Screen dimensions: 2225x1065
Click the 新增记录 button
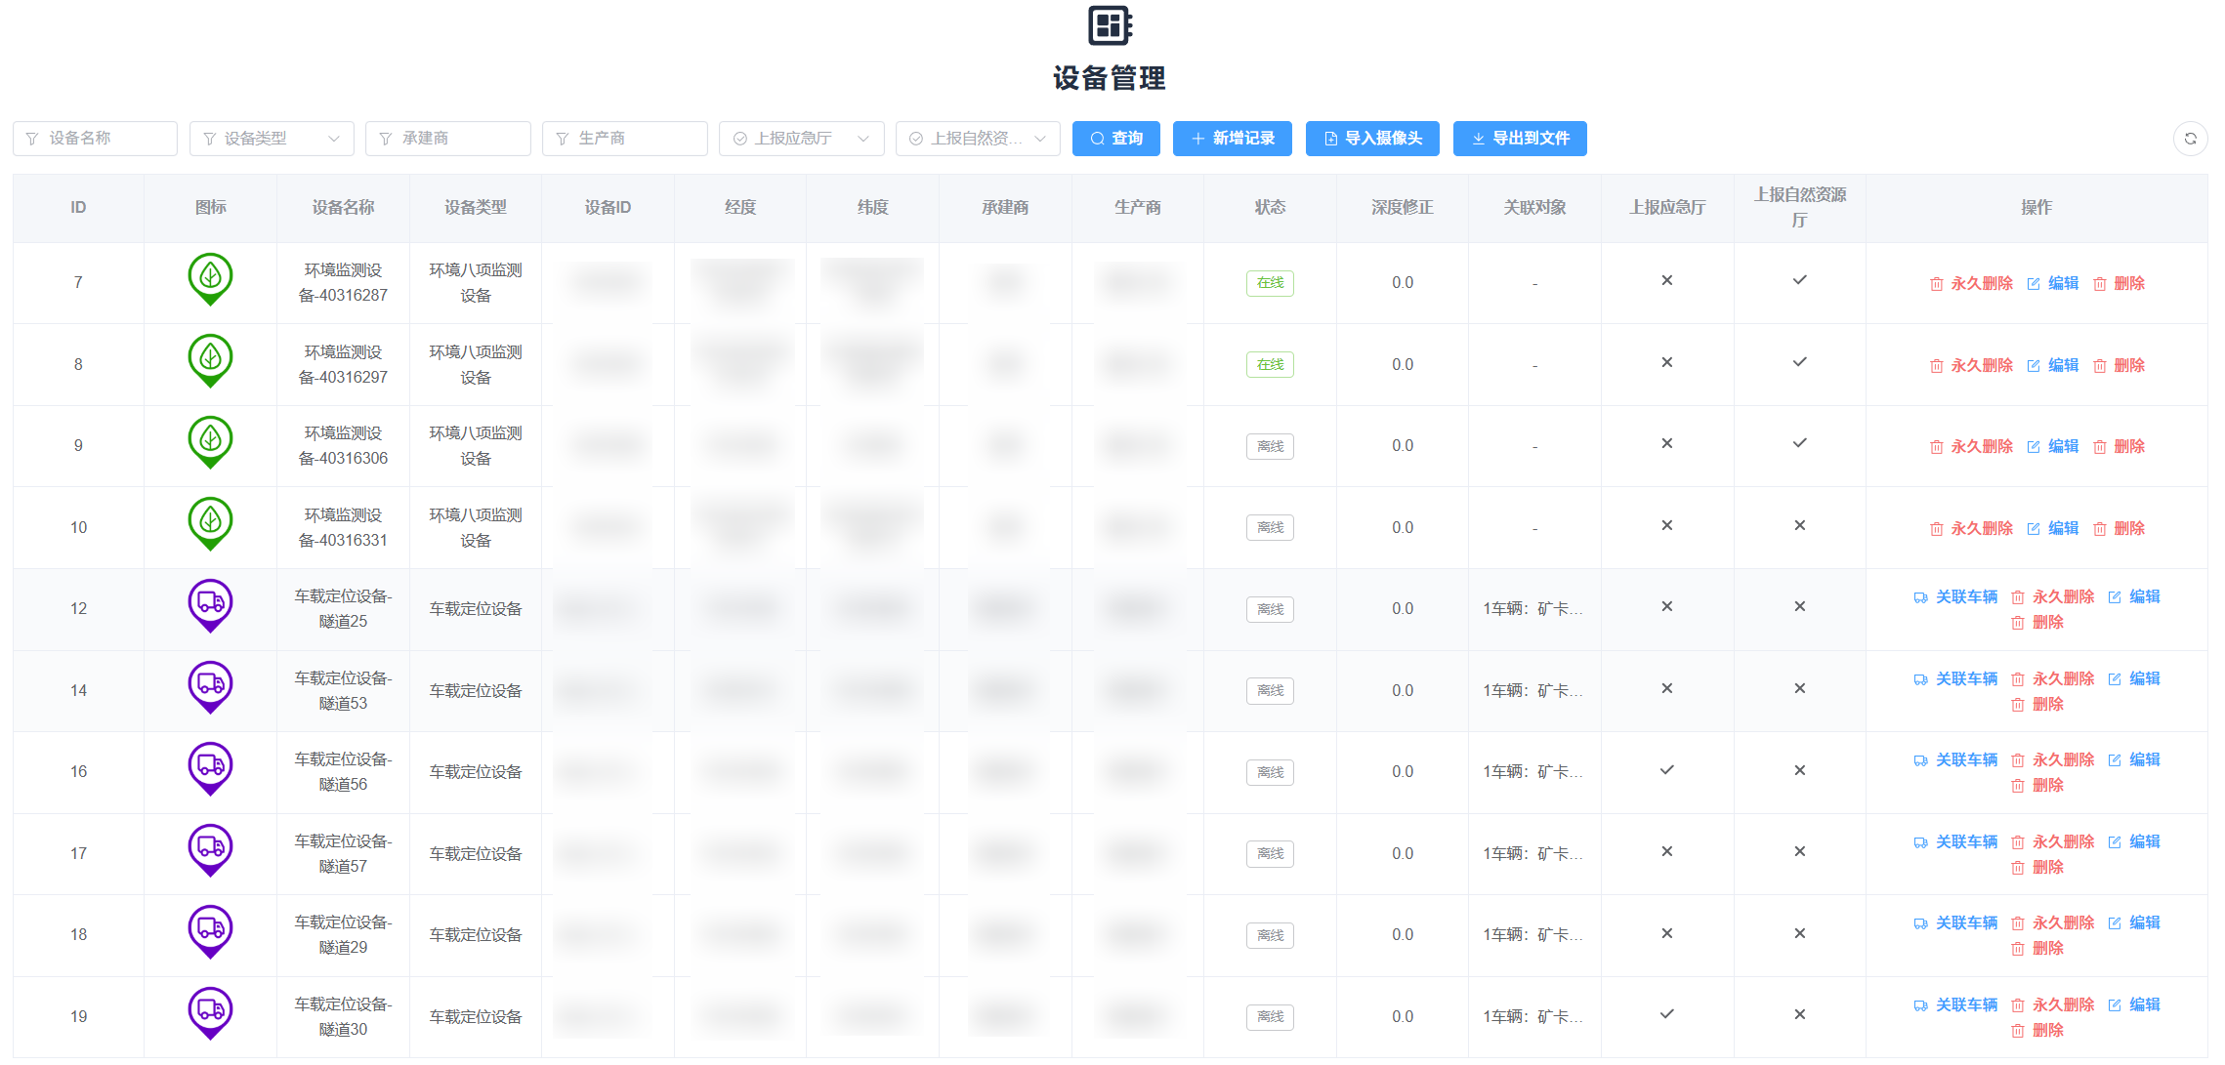[x=1232, y=139]
